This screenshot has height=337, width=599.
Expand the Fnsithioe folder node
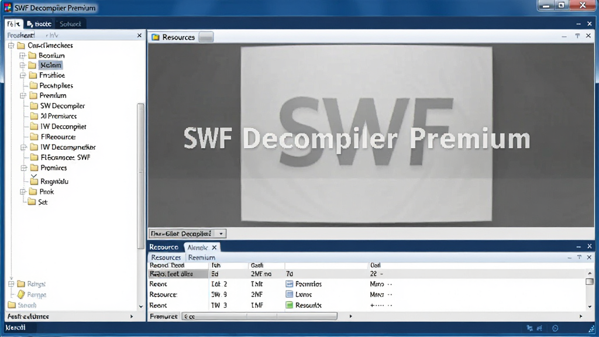[x=23, y=75]
